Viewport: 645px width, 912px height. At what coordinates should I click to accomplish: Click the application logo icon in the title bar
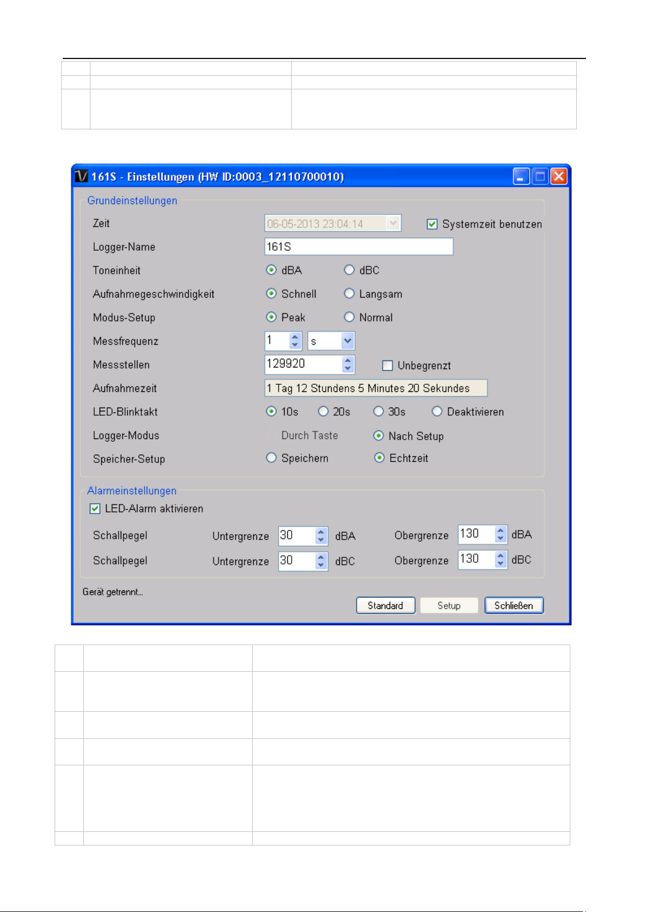point(82,176)
